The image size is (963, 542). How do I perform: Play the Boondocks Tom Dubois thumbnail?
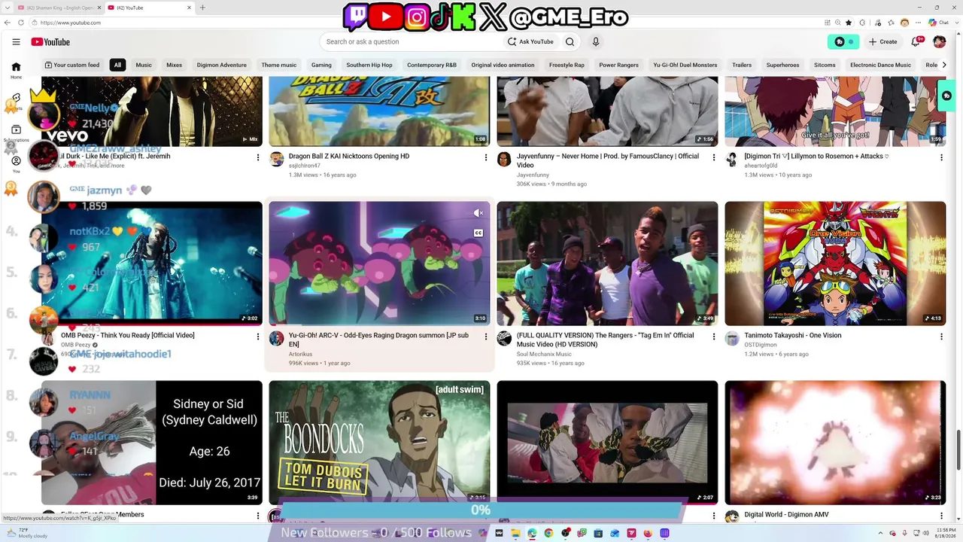pos(379,443)
